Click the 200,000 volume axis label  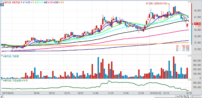(x=197, y=69)
